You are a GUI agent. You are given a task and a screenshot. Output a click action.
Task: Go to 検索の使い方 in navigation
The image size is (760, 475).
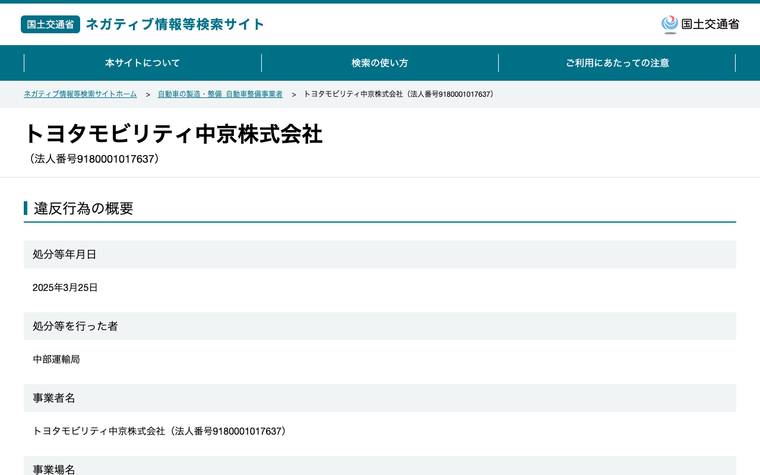pyautogui.click(x=380, y=63)
